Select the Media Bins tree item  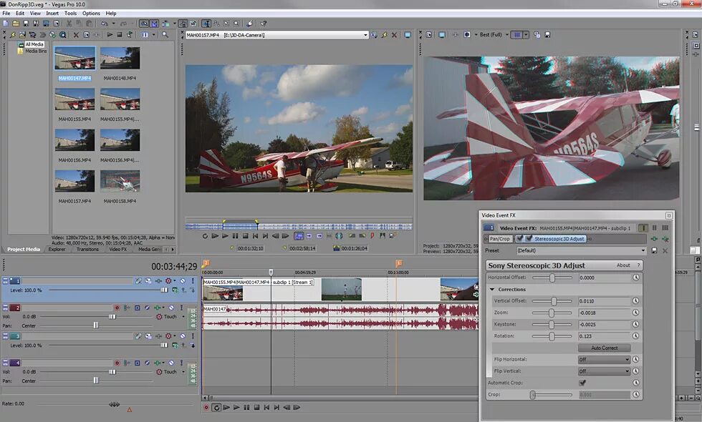[x=35, y=51]
